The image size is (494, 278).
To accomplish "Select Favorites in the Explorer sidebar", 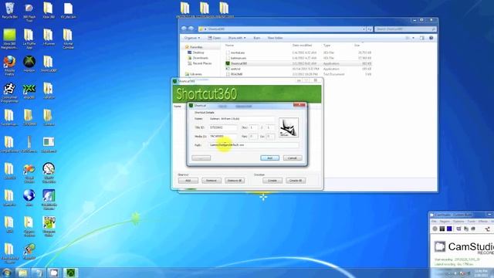I will tap(196, 47).
